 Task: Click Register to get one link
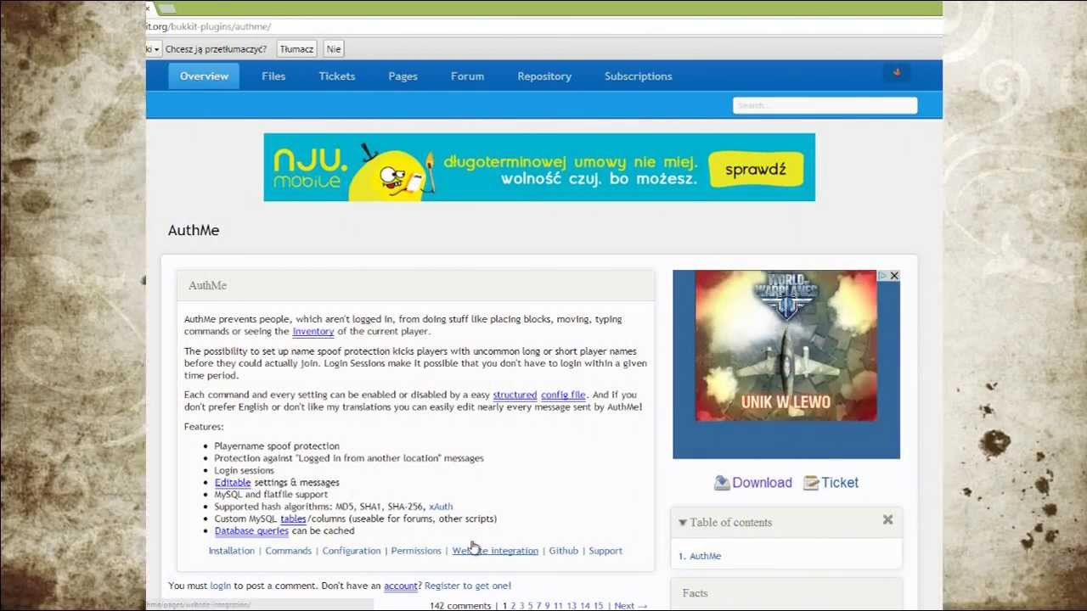pos(467,586)
